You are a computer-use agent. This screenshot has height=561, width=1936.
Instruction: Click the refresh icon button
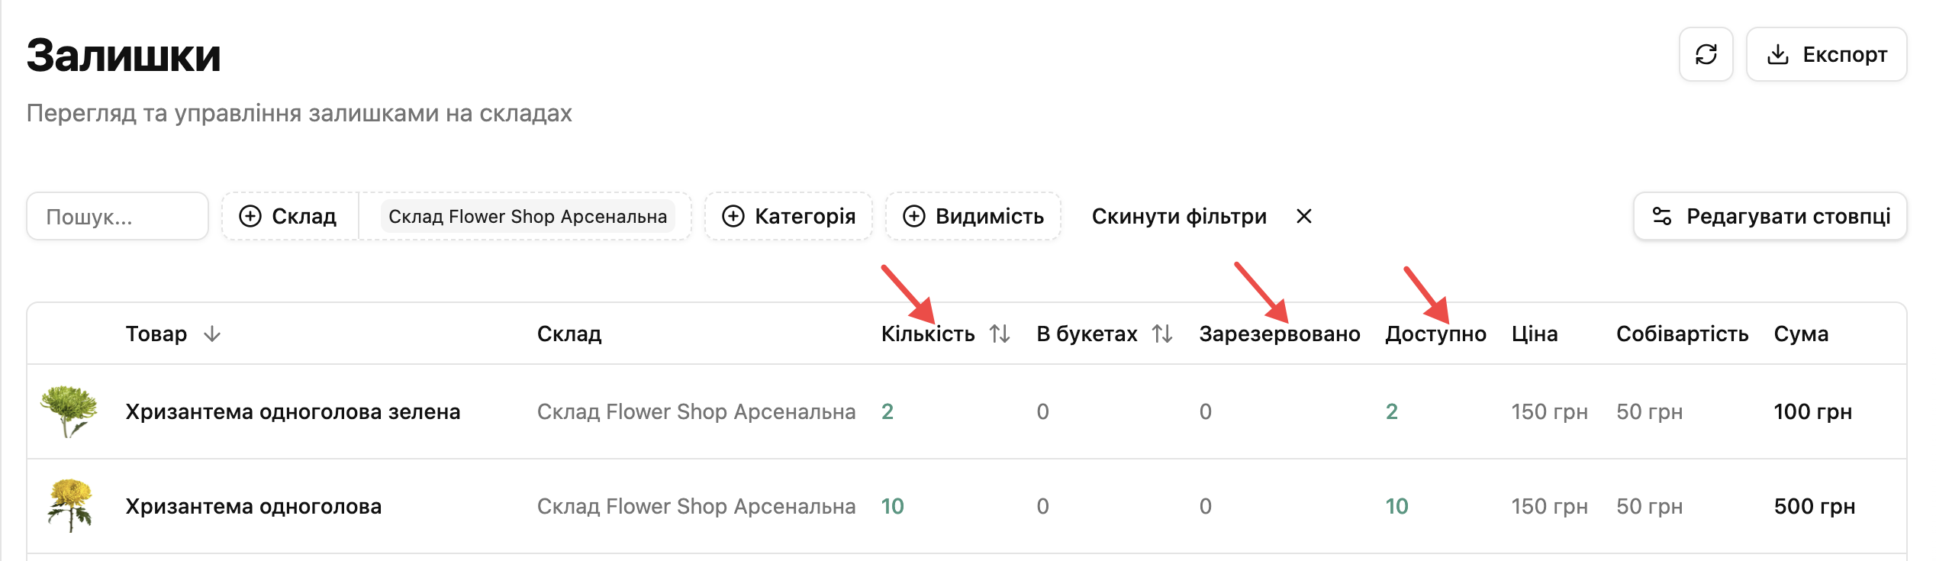pyautogui.click(x=1706, y=54)
